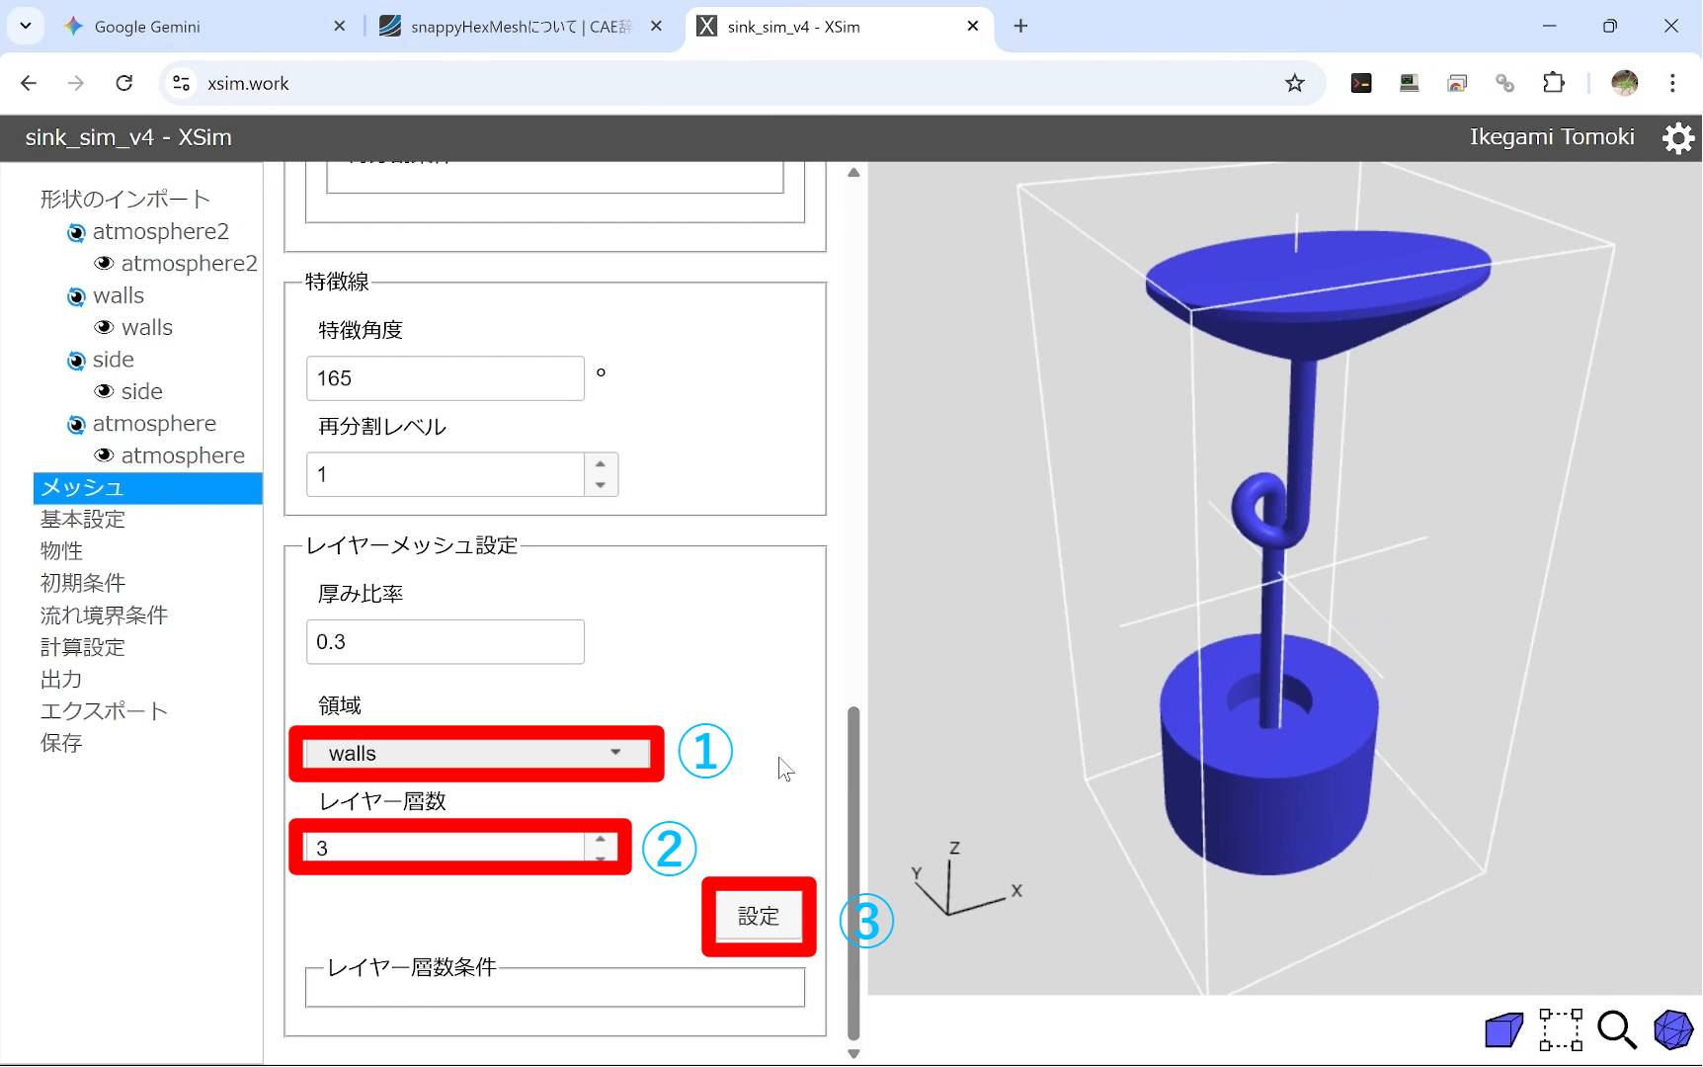The width and height of the screenshot is (1703, 1067).
Task: Click the 厚み比率 input field
Action: click(445, 642)
